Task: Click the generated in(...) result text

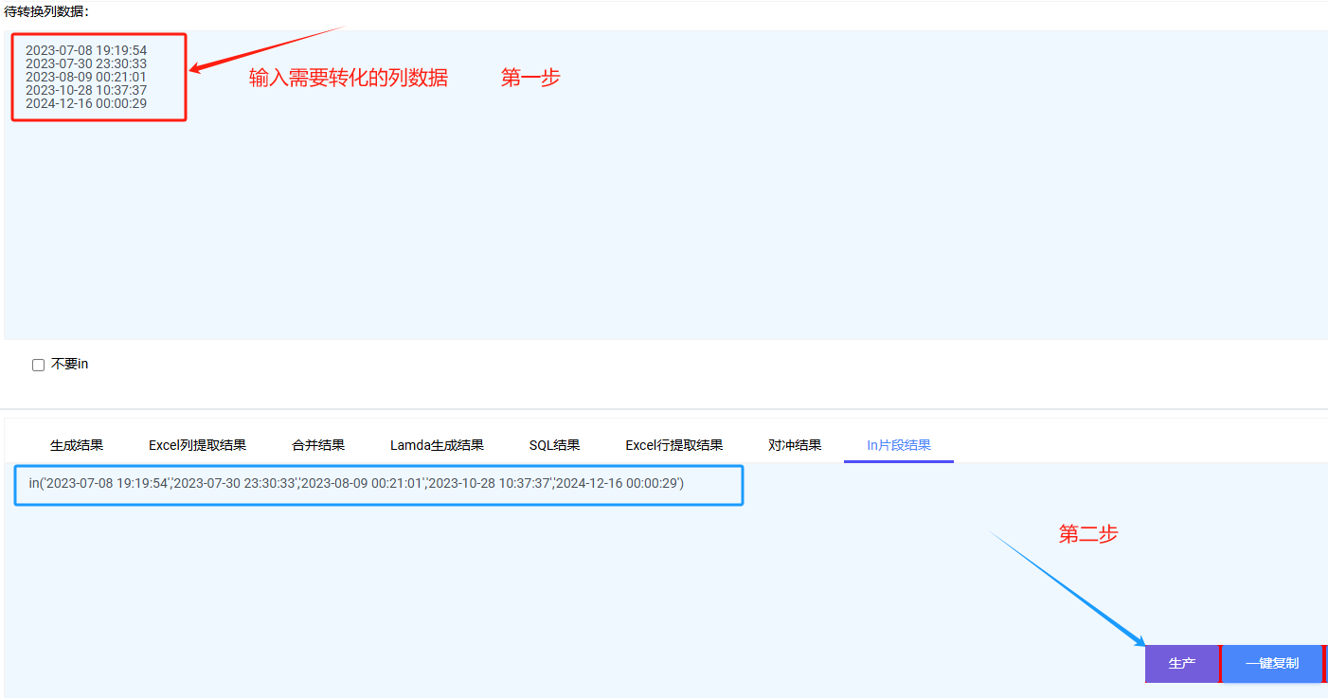Action: point(356,484)
